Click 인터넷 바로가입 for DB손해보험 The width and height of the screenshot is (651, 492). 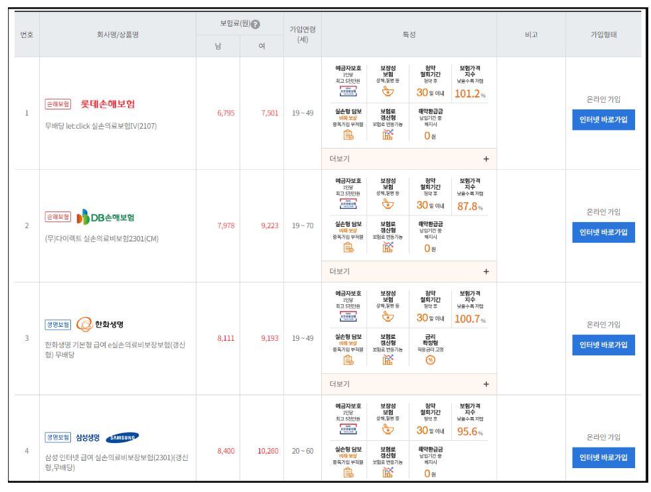(603, 232)
